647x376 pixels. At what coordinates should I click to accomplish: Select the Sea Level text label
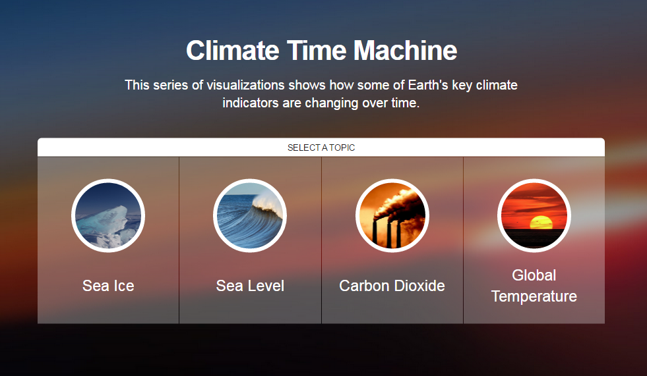click(250, 286)
